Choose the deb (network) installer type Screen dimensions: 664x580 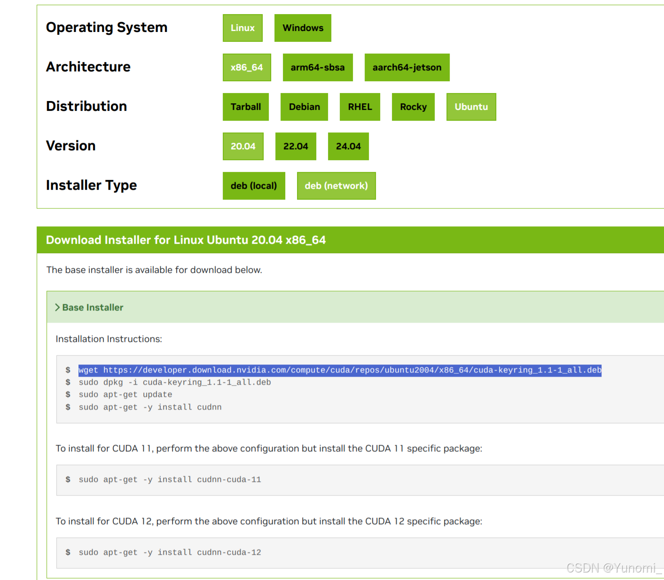click(x=336, y=186)
